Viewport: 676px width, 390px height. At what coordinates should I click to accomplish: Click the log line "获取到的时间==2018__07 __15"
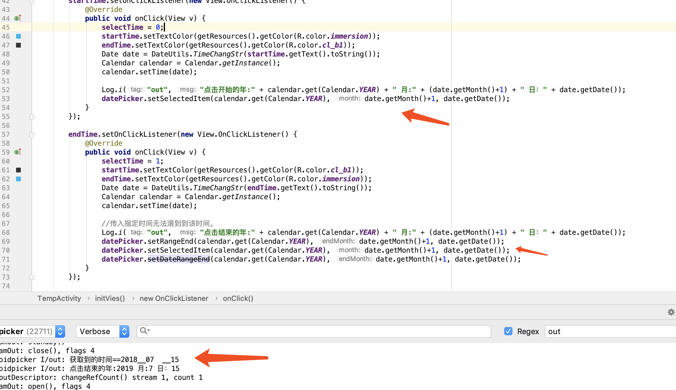coord(124,360)
